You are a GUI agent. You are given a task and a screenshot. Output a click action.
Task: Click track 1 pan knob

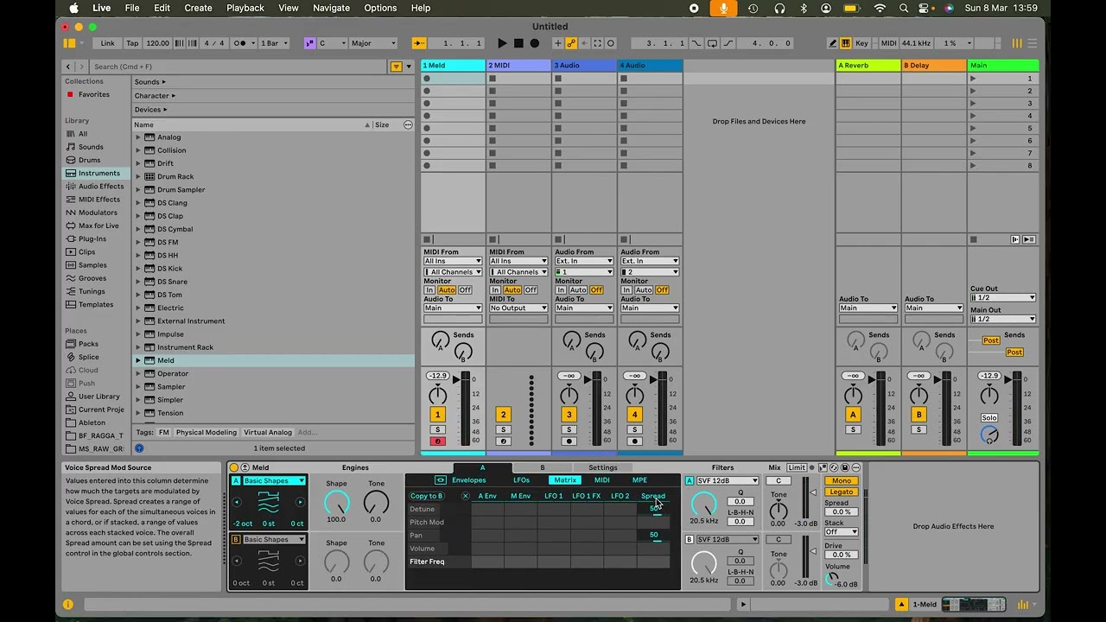438,397
